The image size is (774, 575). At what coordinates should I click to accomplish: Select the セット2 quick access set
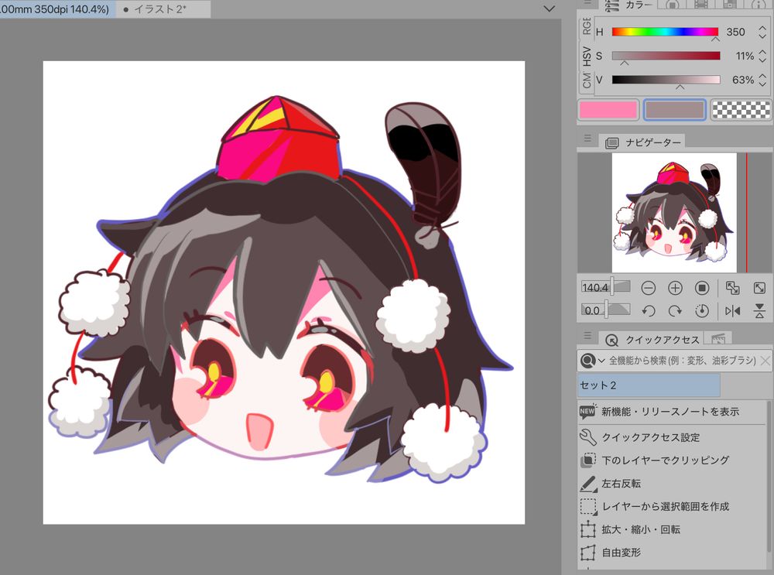[649, 385]
